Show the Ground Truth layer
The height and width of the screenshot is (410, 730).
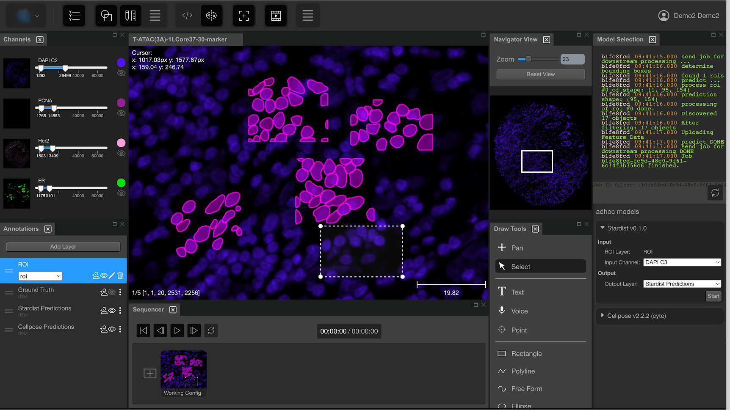[112, 292]
